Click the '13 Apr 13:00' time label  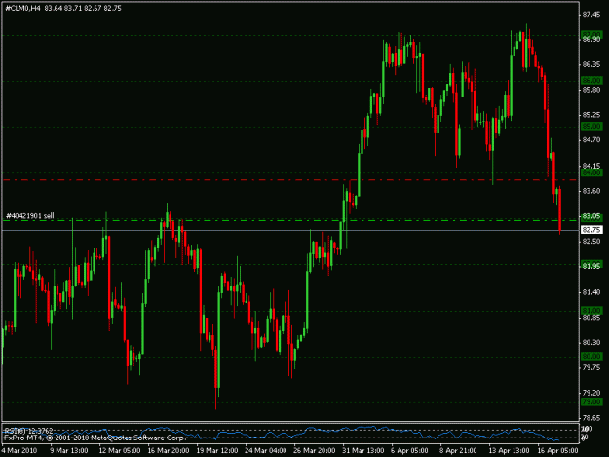(510, 451)
